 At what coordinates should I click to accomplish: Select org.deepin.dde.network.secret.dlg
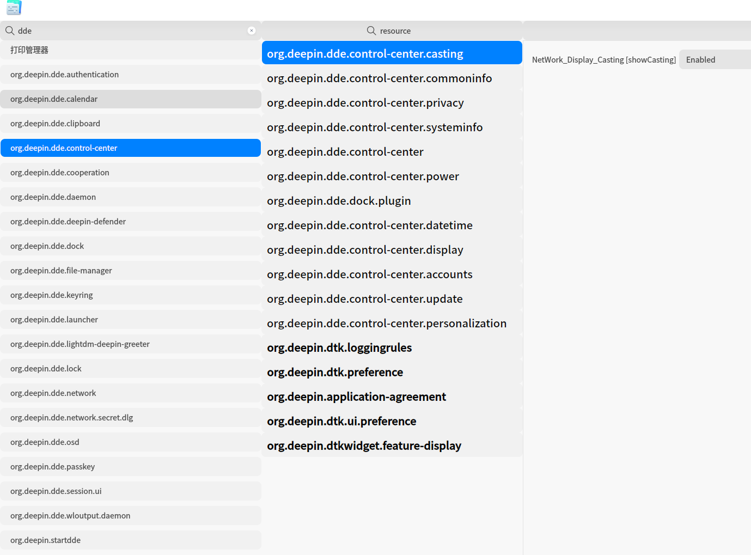pyautogui.click(x=131, y=418)
